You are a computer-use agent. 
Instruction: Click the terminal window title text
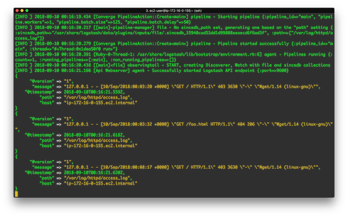coord(174,11)
